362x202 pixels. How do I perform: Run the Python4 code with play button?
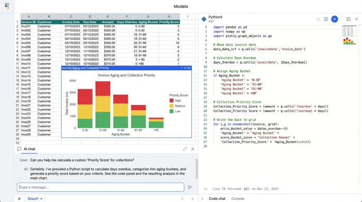(335, 19)
